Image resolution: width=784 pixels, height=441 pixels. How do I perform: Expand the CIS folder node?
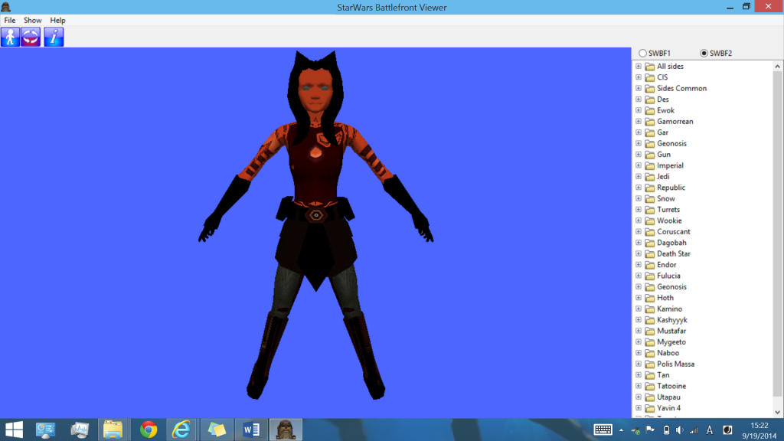click(x=639, y=77)
